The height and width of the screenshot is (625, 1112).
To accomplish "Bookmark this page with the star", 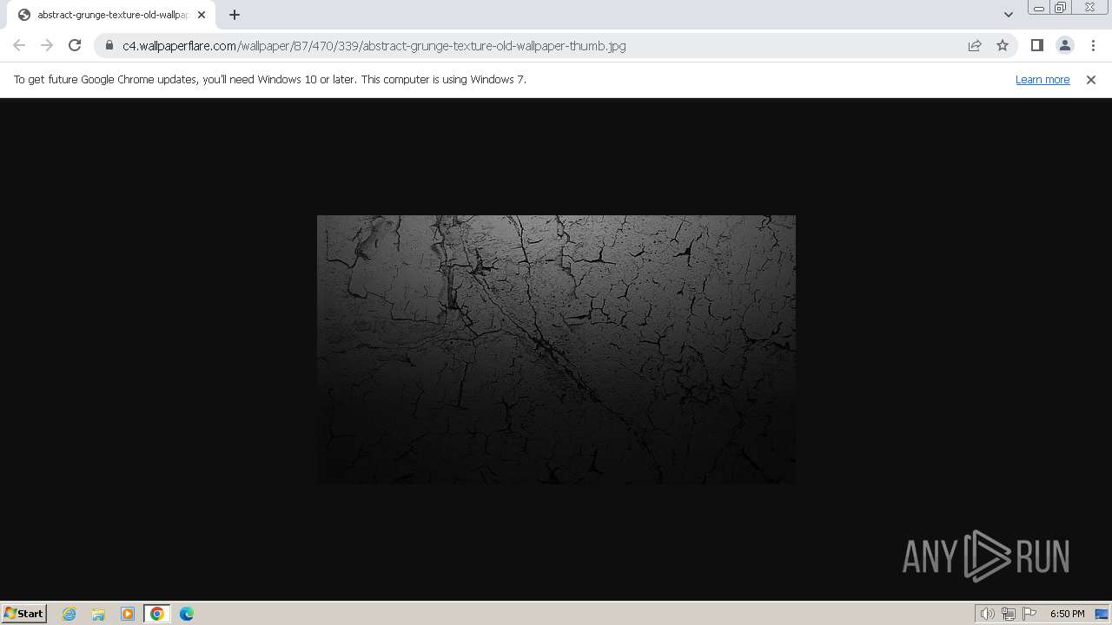I will 1003,45.
